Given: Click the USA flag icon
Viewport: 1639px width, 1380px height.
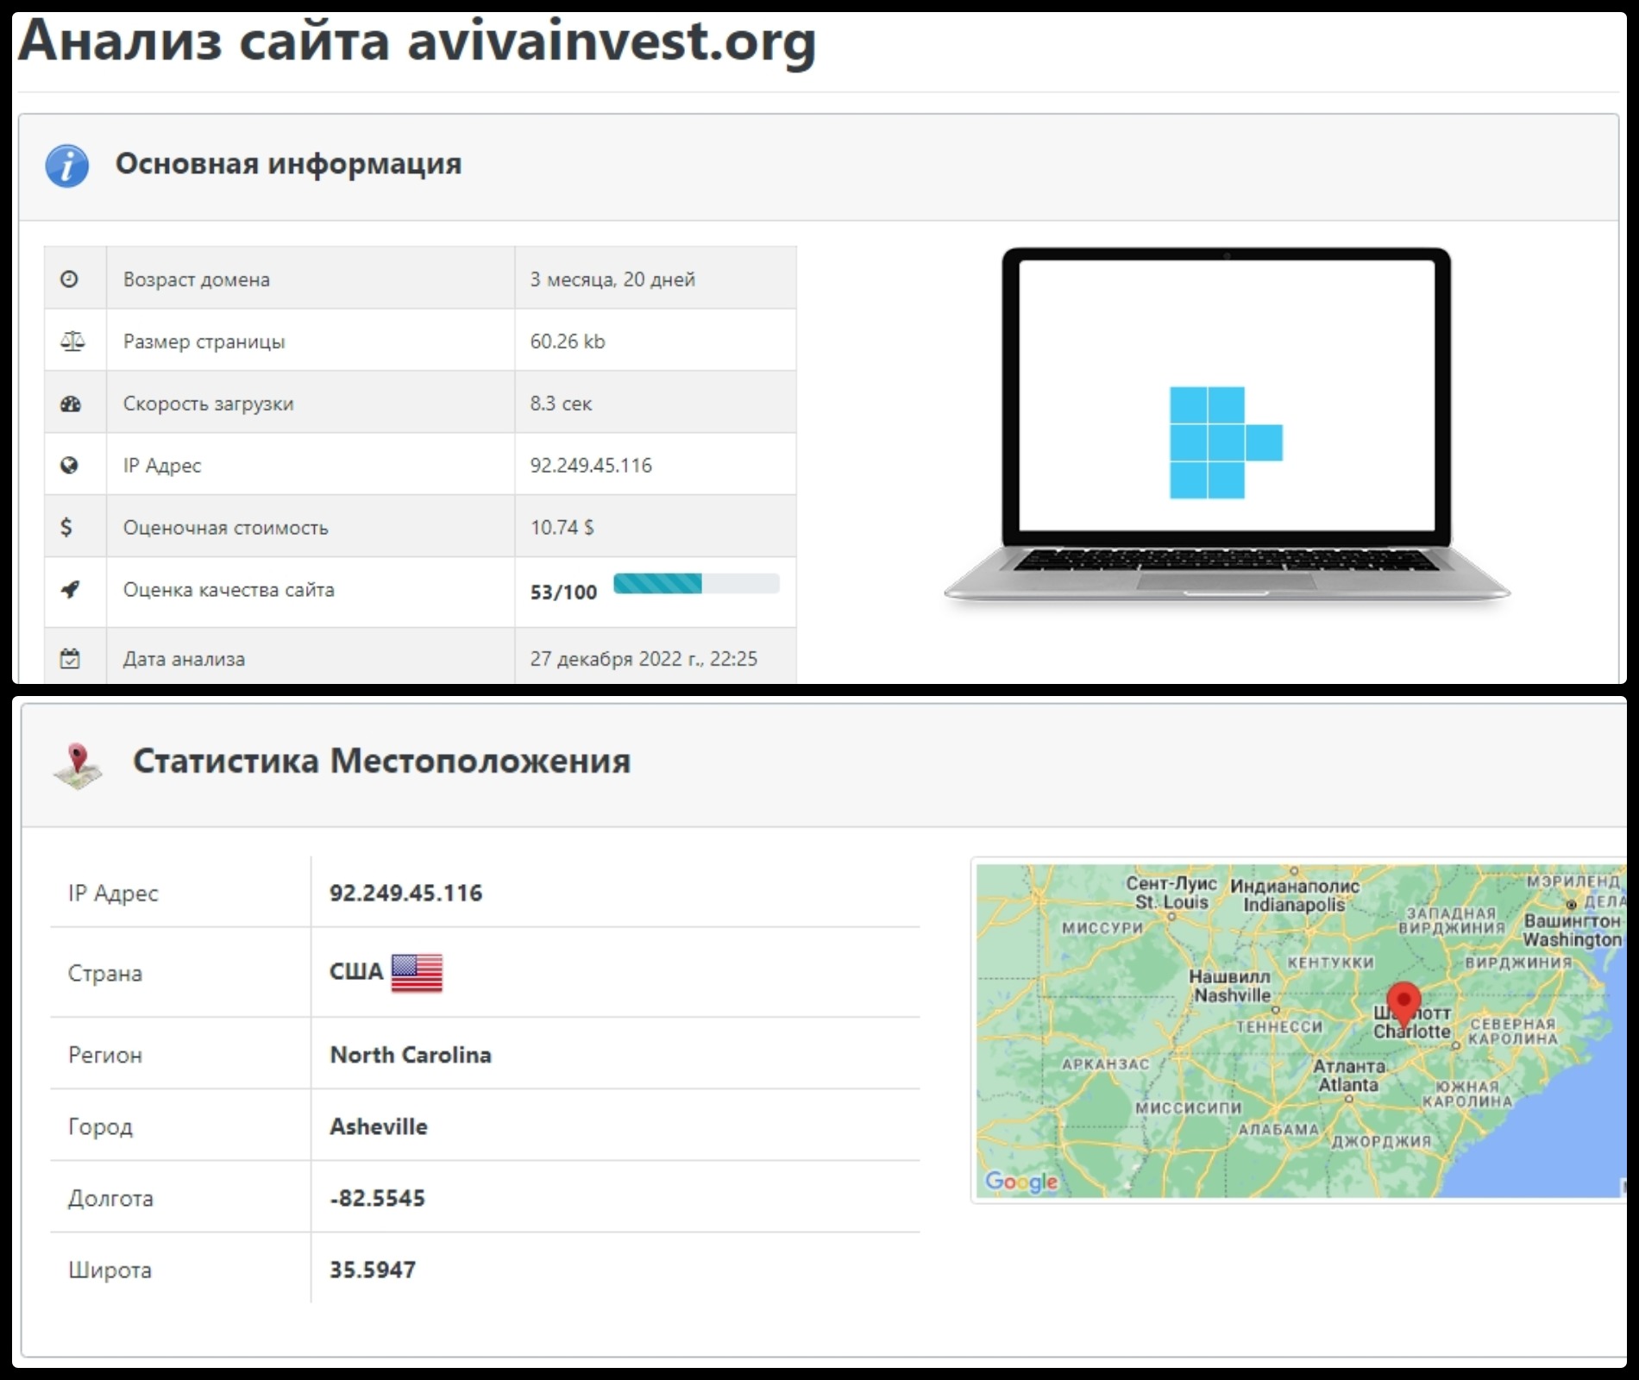Looking at the screenshot, I should click(417, 973).
